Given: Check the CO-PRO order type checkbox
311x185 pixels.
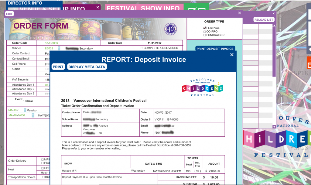Looking at the screenshot, I should (x=204, y=32).
